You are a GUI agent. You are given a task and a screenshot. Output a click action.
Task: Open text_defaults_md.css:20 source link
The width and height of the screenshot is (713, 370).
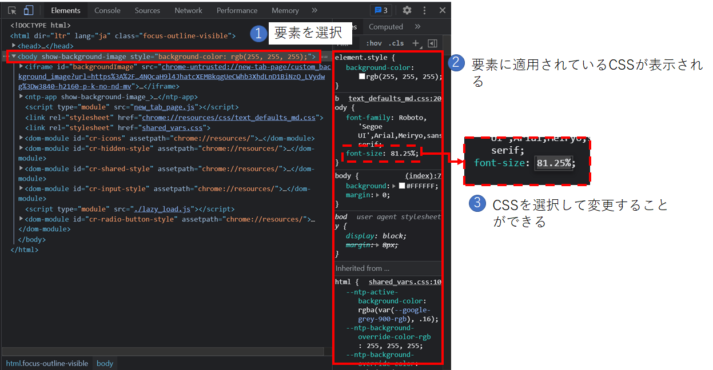395,98
